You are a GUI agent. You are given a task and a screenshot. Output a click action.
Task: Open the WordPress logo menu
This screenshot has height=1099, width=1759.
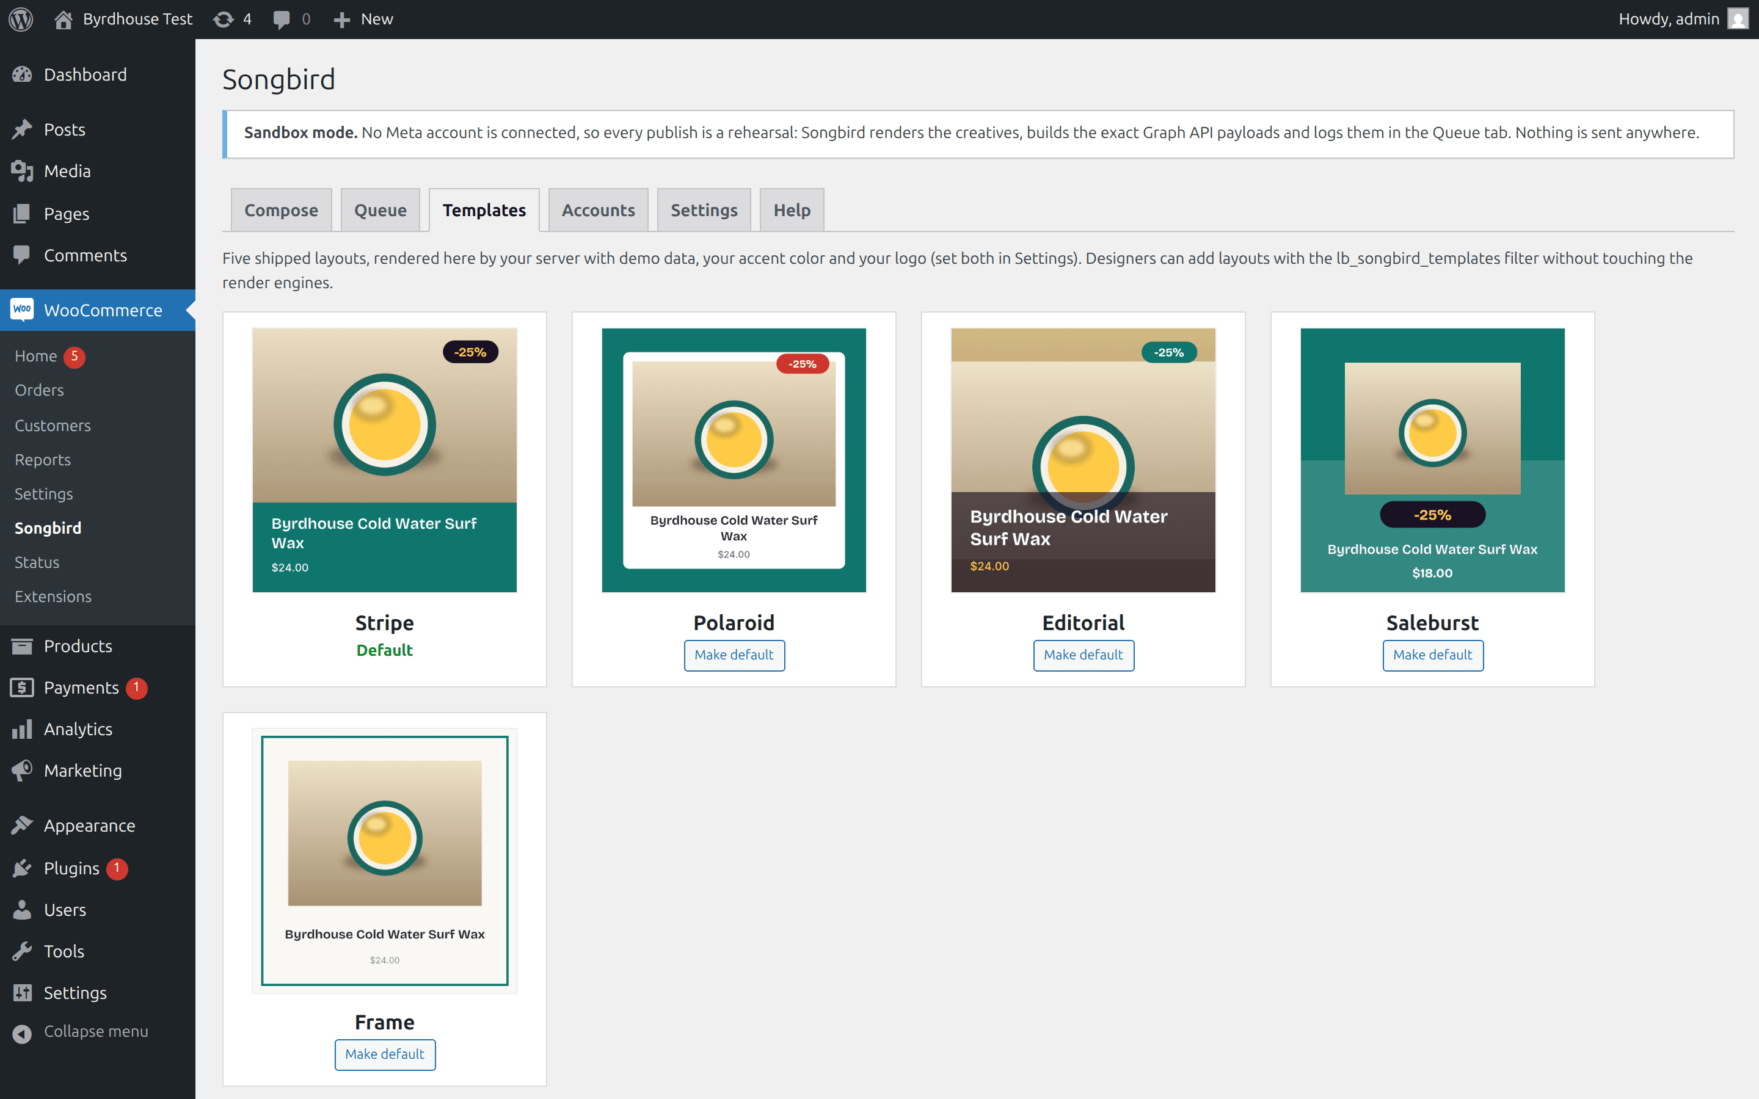(x=21, y=19)
